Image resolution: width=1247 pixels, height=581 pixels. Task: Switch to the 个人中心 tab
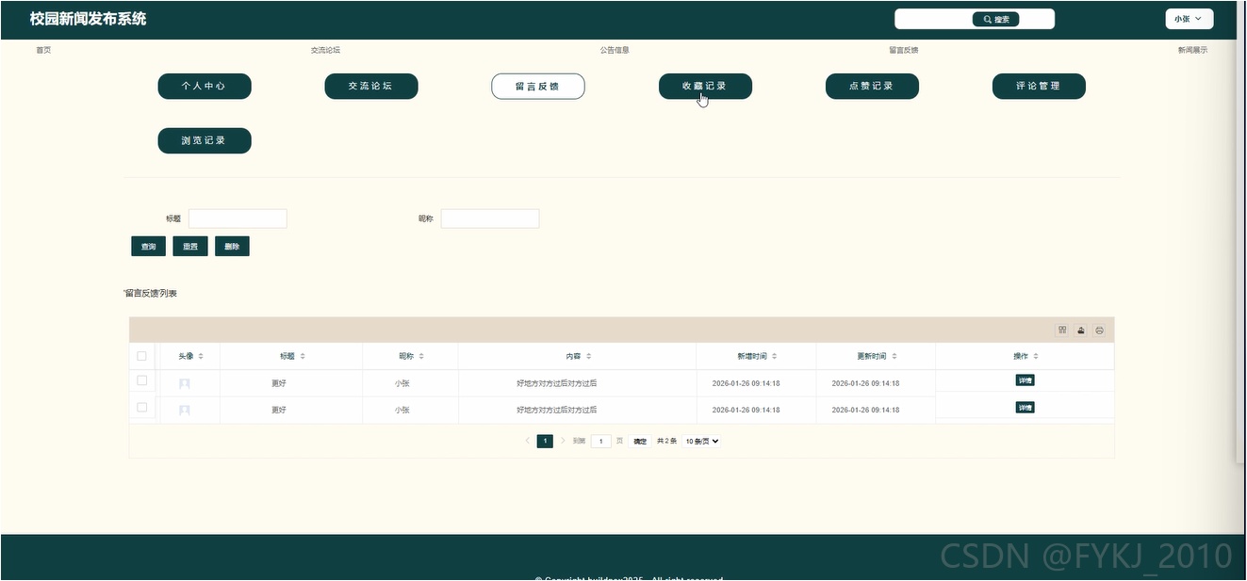pyautogui.click(x=205, y=86)
